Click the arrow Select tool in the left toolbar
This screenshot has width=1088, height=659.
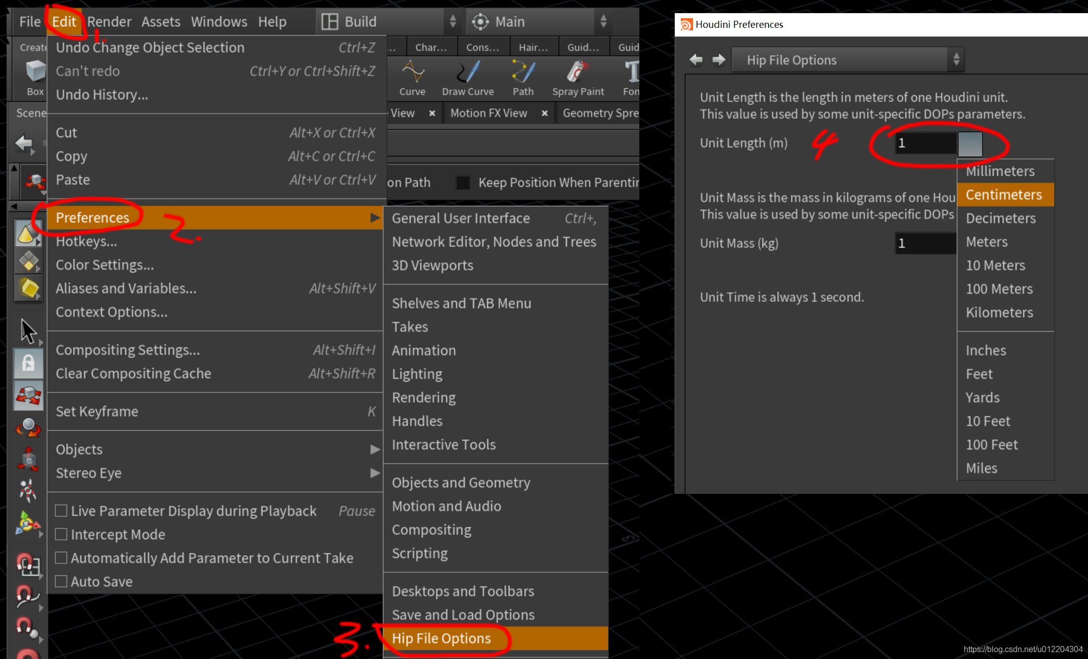28,331
